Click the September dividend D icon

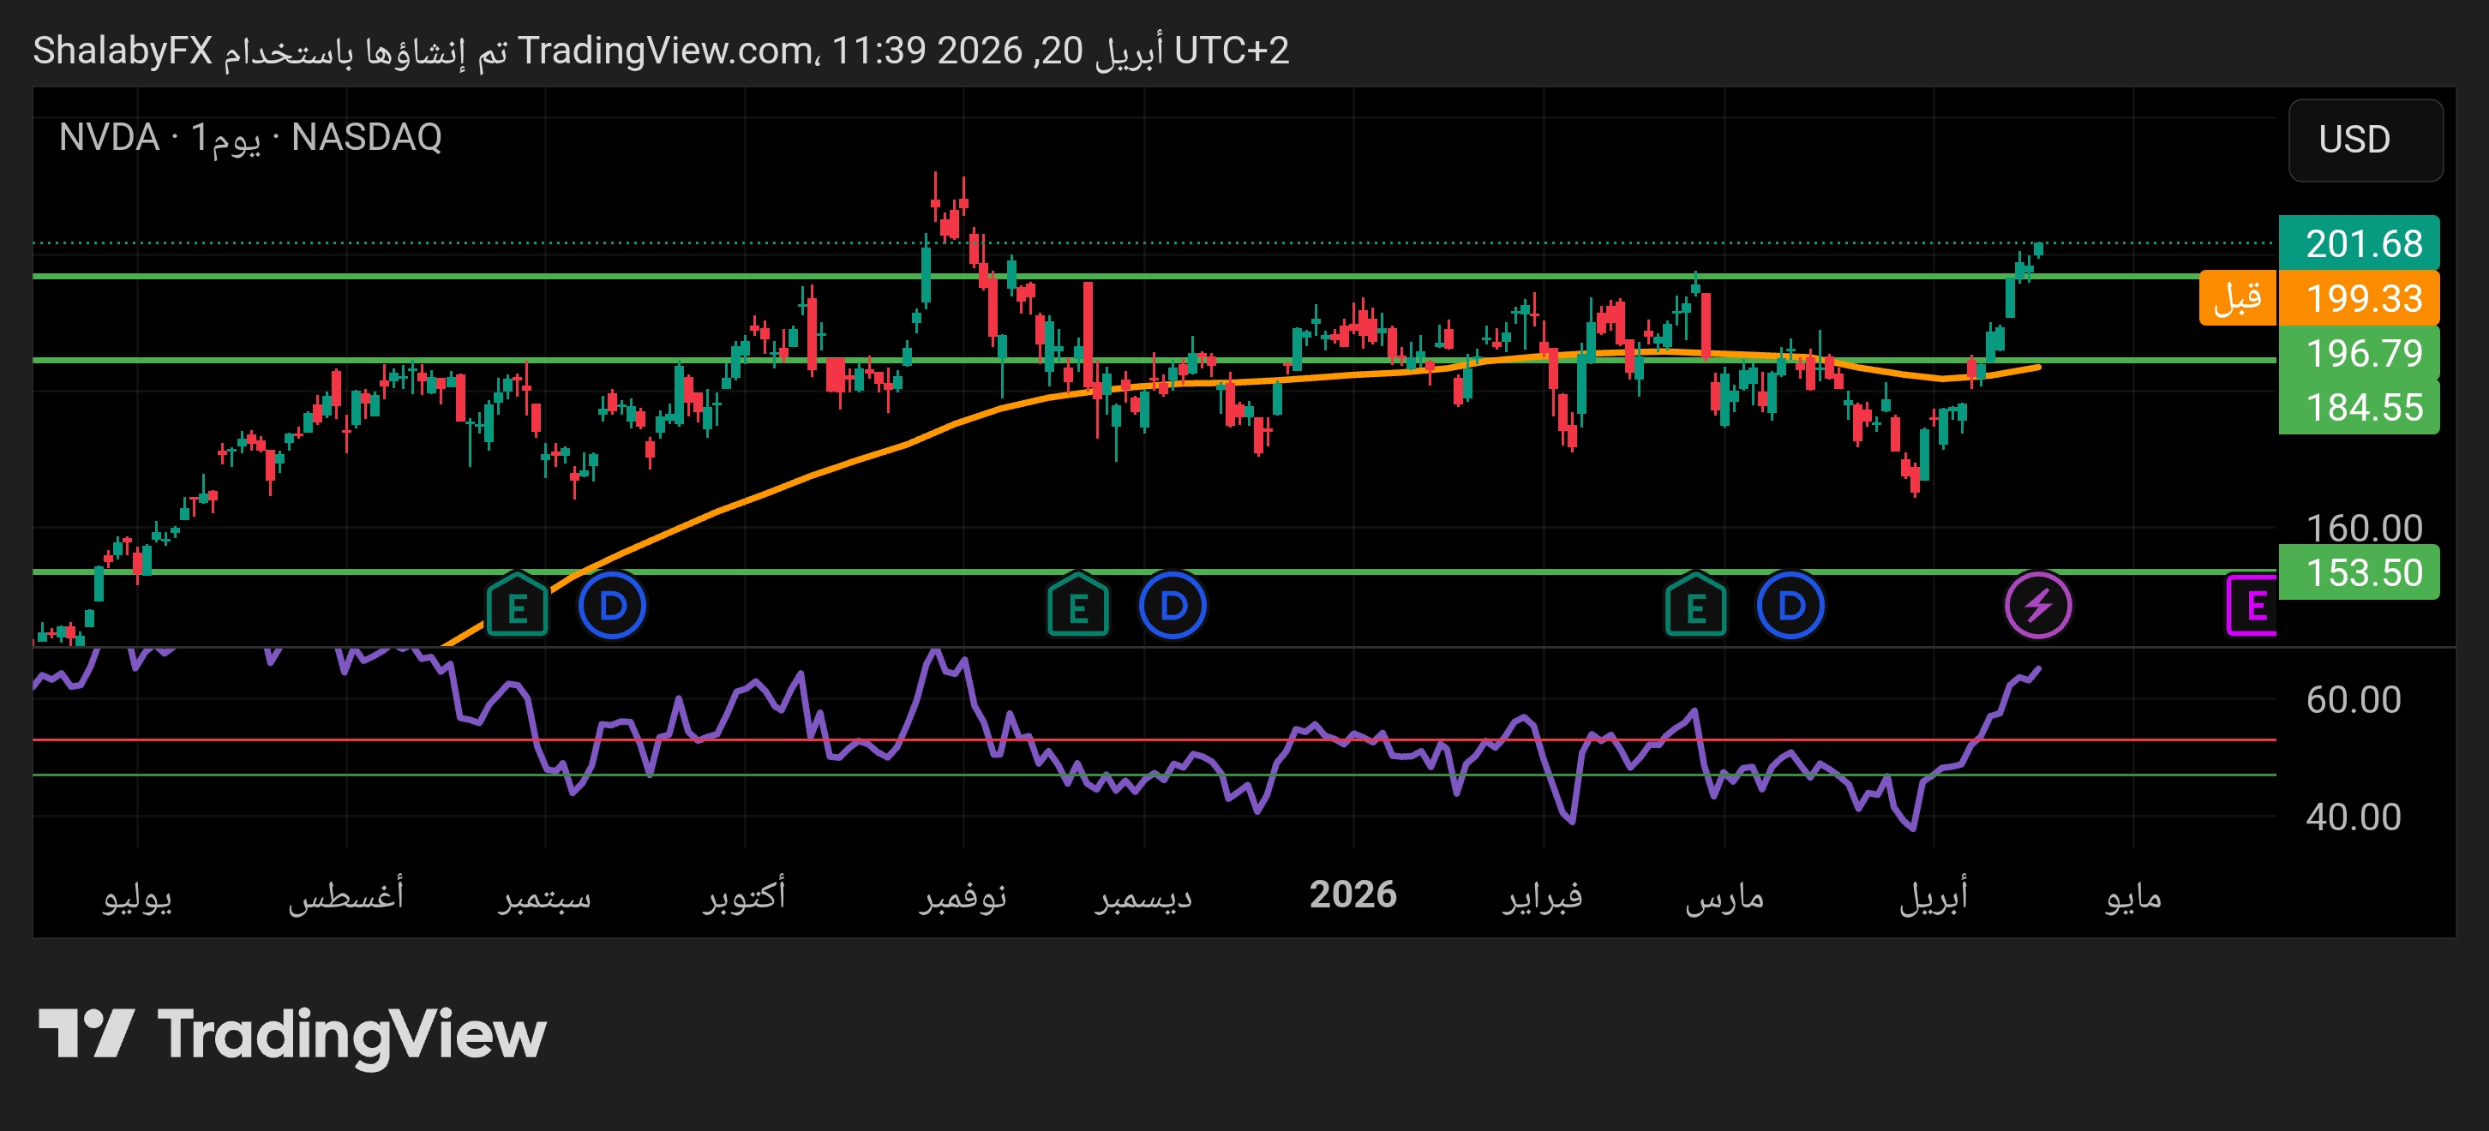tap(612, 607)
